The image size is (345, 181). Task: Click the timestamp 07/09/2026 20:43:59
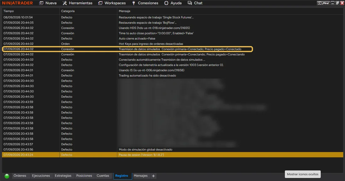click(x=18, y=102)
